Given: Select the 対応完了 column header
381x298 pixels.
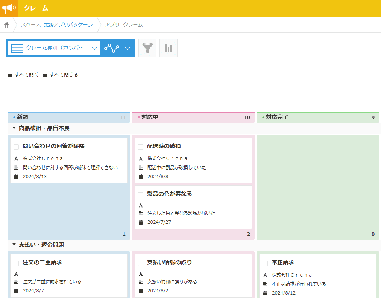Looking at the screenshot, I should click(318, 117).
